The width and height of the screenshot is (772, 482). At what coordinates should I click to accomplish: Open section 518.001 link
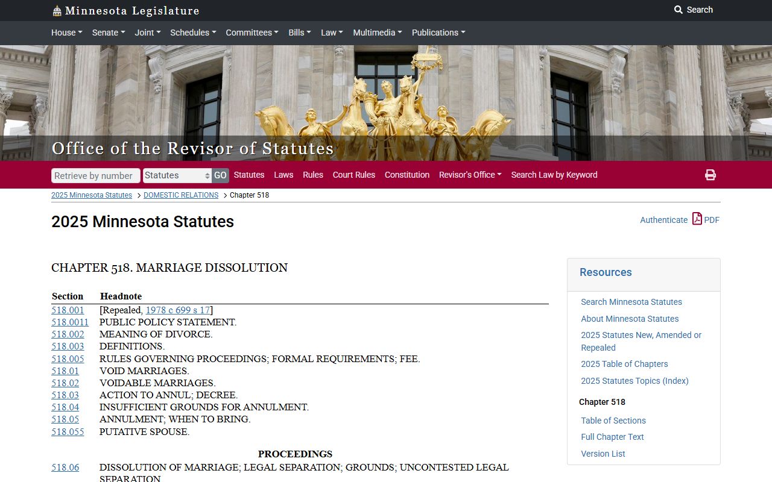68,310
